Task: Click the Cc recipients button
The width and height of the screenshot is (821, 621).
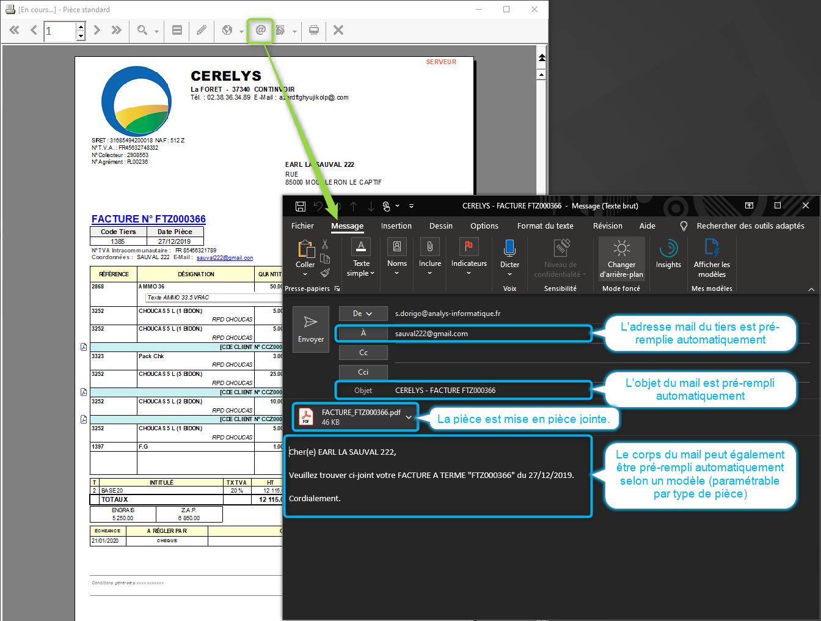Action: coord(363,353)
